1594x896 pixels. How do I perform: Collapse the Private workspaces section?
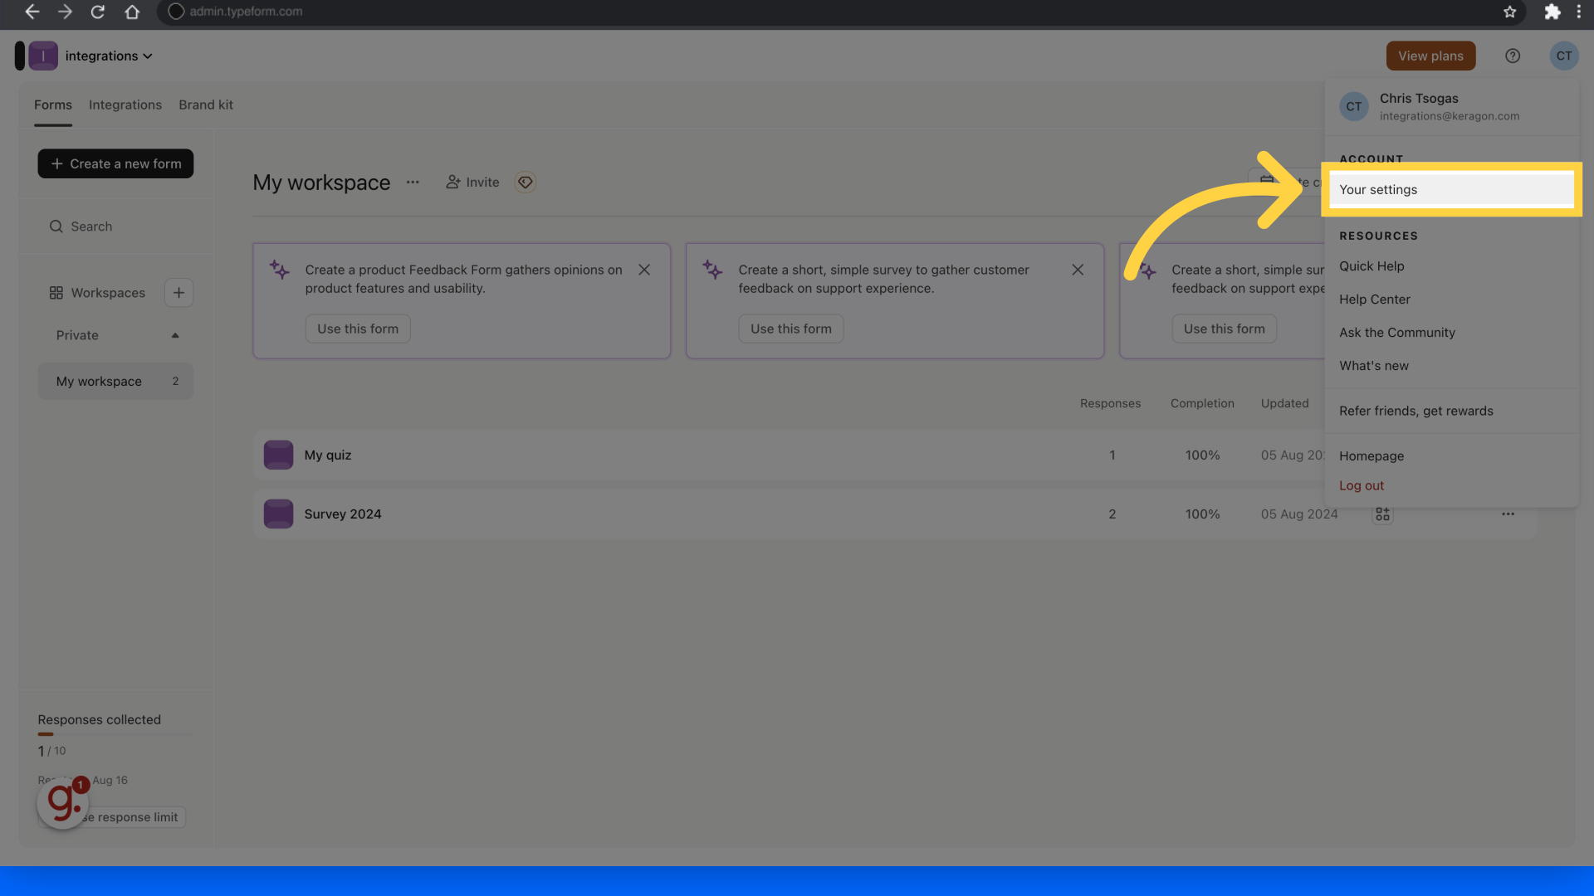pos(174,335)
